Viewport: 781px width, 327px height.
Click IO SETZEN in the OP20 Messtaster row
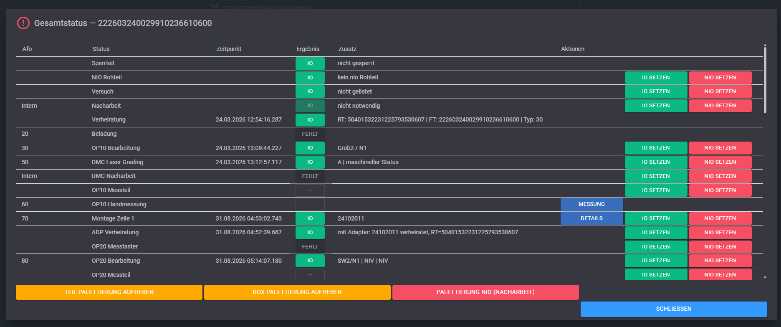point(656,247)
